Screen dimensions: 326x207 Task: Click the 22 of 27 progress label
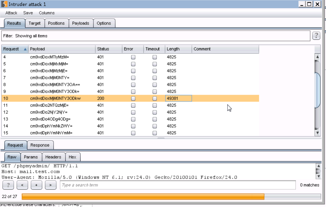point(9,197)
